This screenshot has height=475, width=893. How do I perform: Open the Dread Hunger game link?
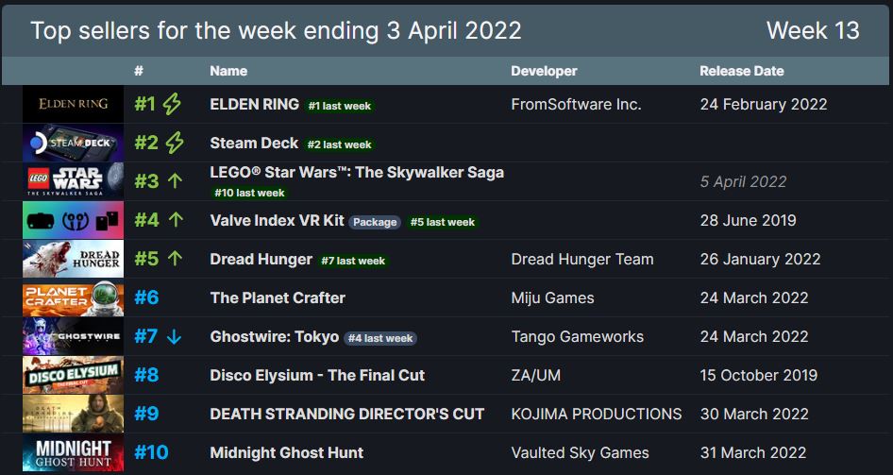click(x=261, y=259)
